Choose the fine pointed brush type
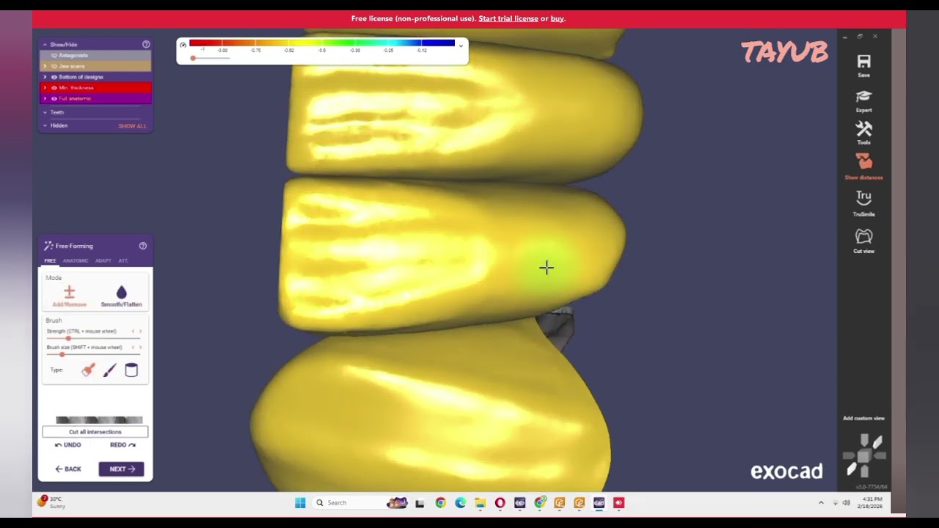Viewport: 939px width, 528px height. pos(109,370)
